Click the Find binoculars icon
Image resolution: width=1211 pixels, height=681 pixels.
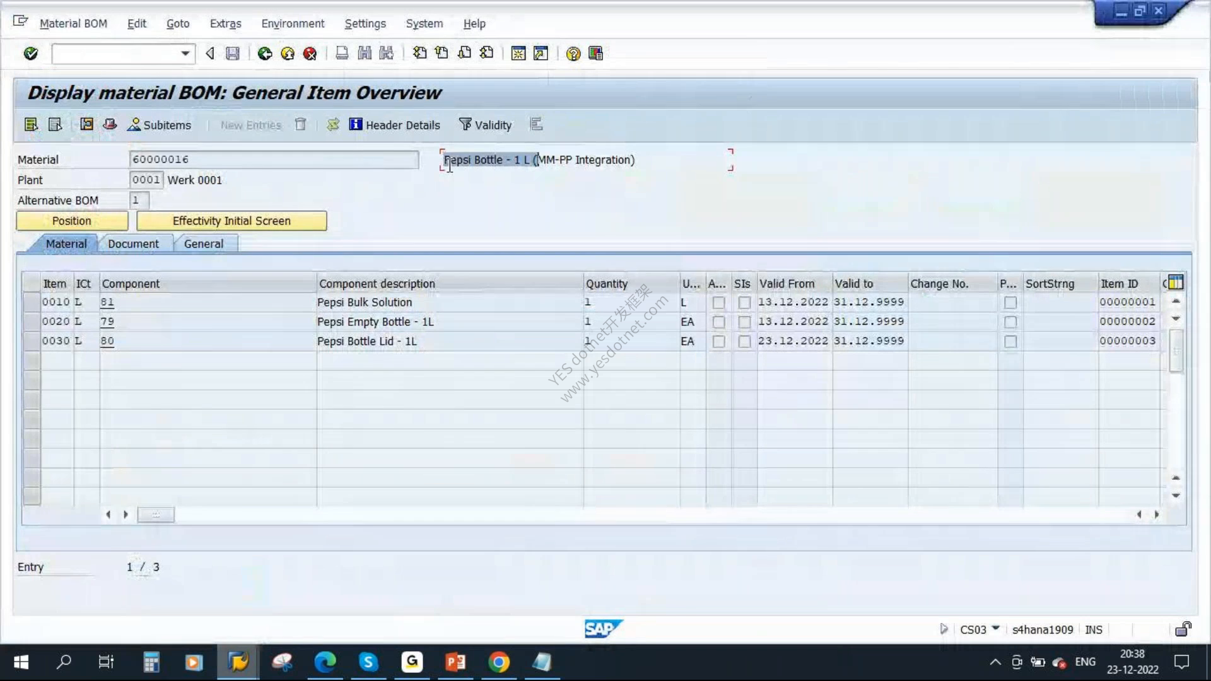pos(365,54)
